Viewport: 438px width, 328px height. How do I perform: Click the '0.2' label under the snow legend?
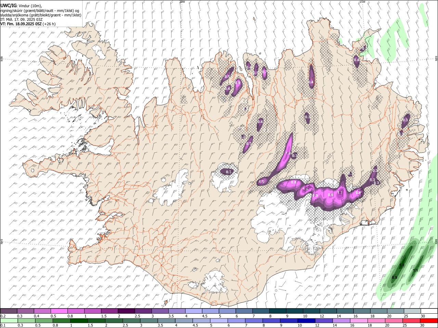pyautogui.click(x=3, y=316)
